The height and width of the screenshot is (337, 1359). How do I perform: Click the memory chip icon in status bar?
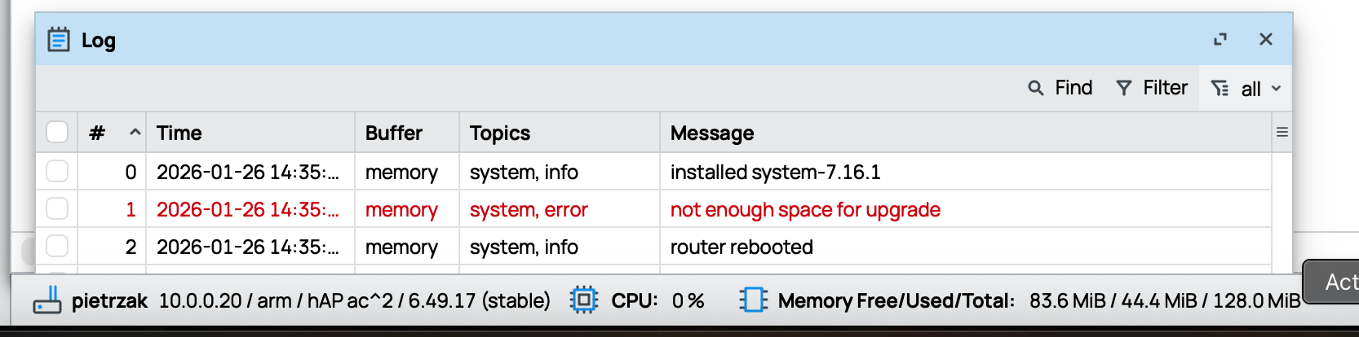[753, 300]
